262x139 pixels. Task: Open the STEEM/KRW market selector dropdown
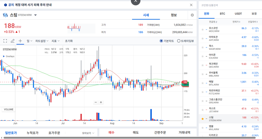pyautogui.click(x=35, y=15)
